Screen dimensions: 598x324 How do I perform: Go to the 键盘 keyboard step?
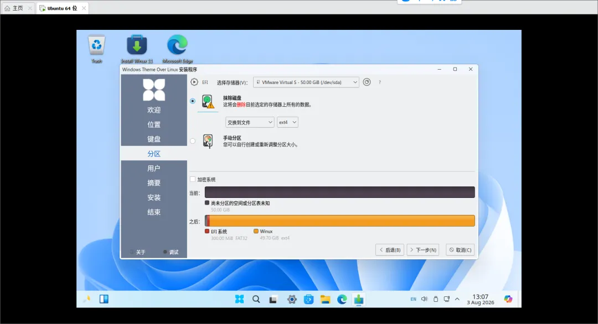[x=154, y=139]
